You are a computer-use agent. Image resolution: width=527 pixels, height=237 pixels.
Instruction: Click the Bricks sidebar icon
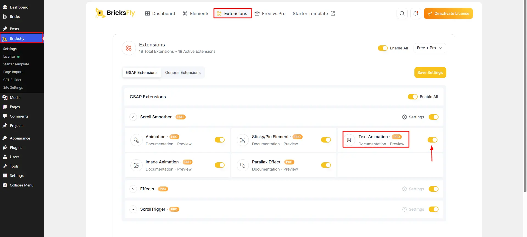5,16
